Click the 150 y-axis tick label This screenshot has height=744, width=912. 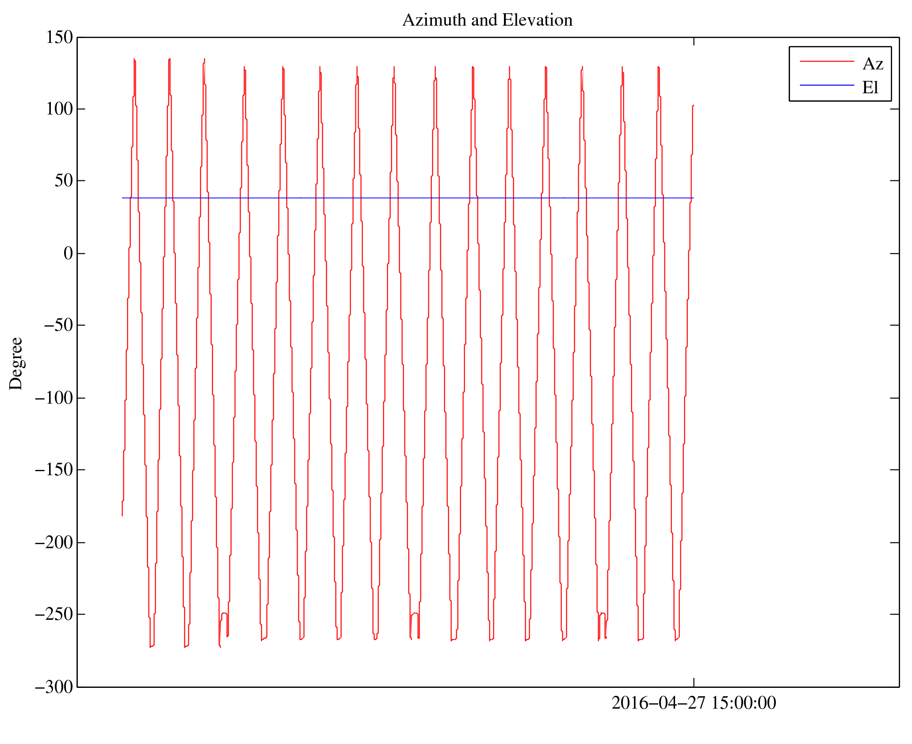59,38
